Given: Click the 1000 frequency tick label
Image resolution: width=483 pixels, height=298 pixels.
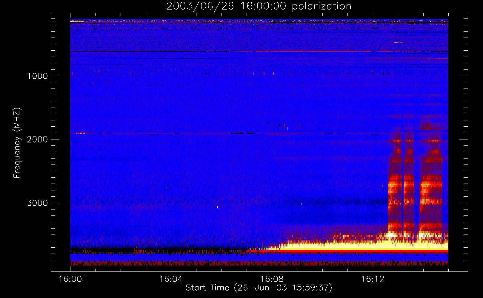Looking at the screenshot, I should pyautogui.click(x=38, y=76).
